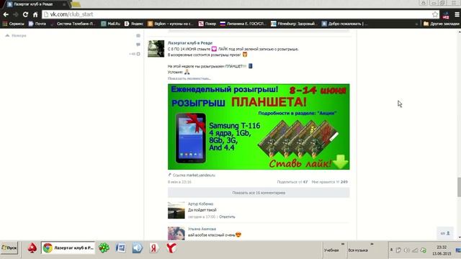Launch the PokerStars red spade taskbar icon

pos(32,248)
